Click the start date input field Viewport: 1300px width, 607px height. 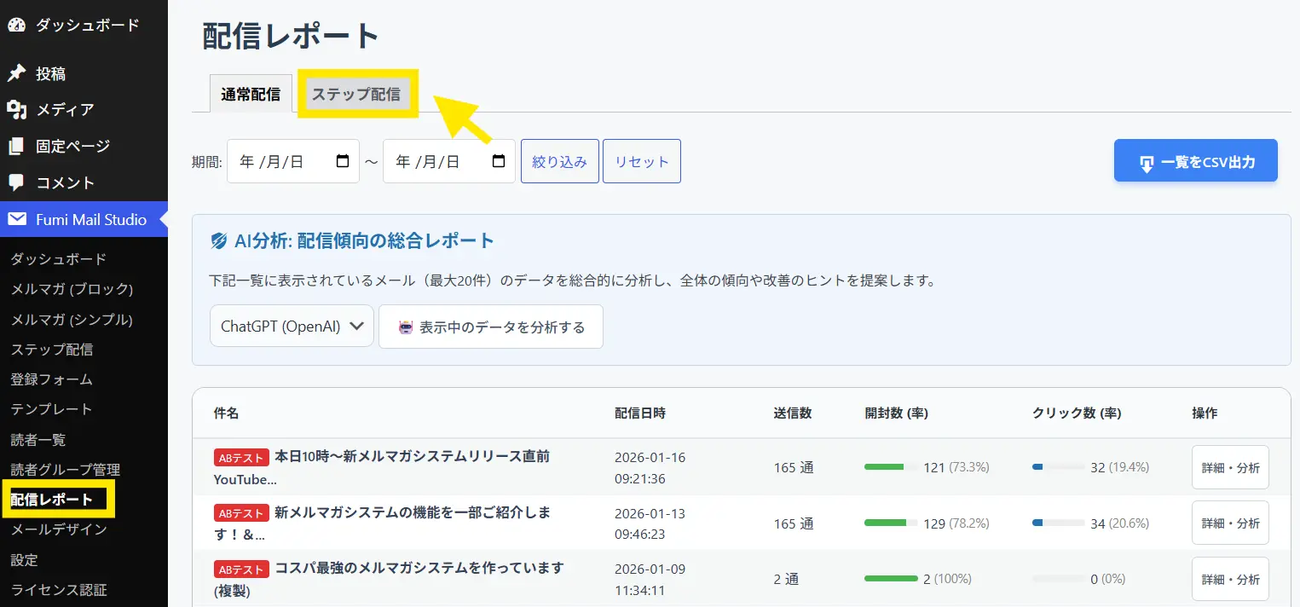(x=281, y=161)
